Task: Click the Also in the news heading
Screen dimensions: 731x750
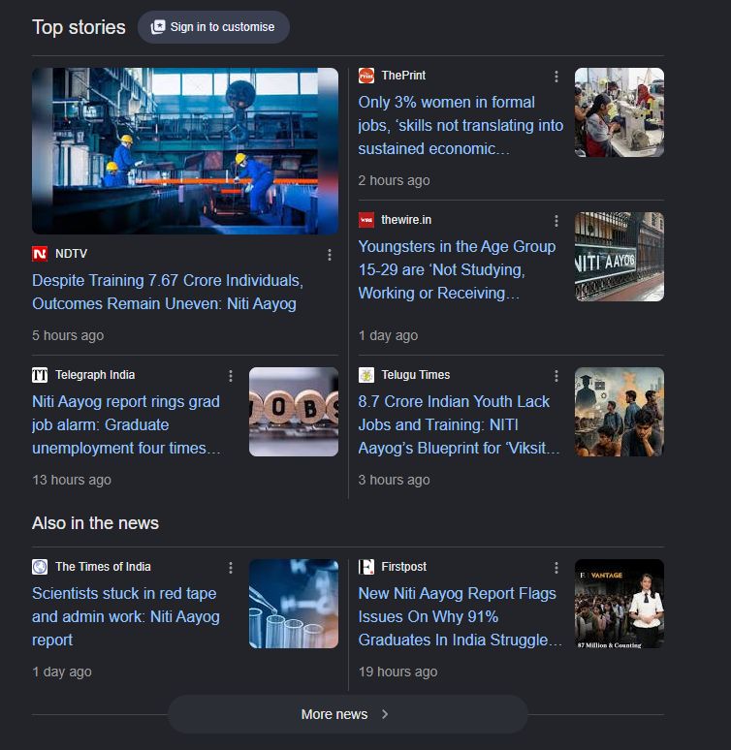Action: point(95,523)
